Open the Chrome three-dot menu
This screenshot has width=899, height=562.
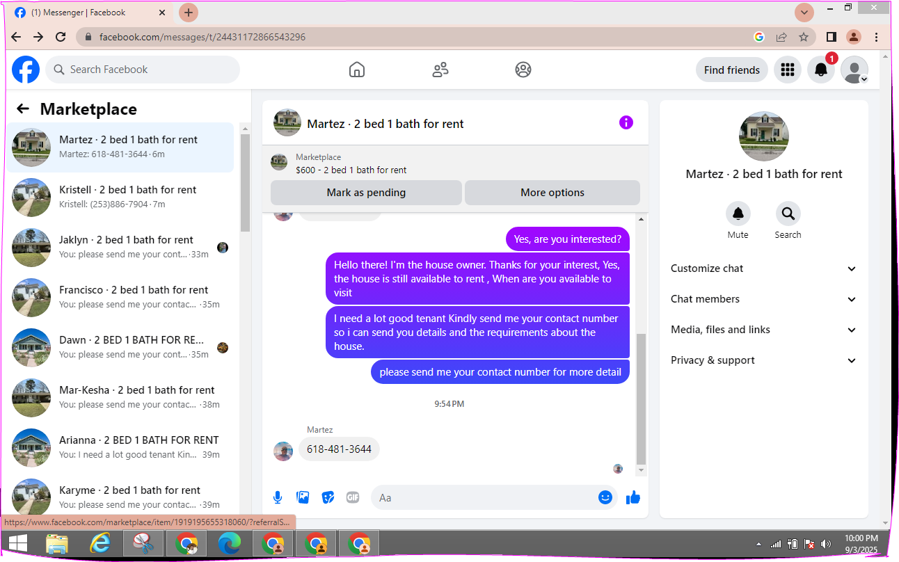876,37
